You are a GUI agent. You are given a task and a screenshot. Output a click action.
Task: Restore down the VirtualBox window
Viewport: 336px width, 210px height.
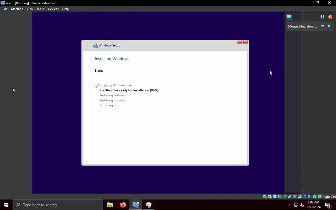pos(317,3)
